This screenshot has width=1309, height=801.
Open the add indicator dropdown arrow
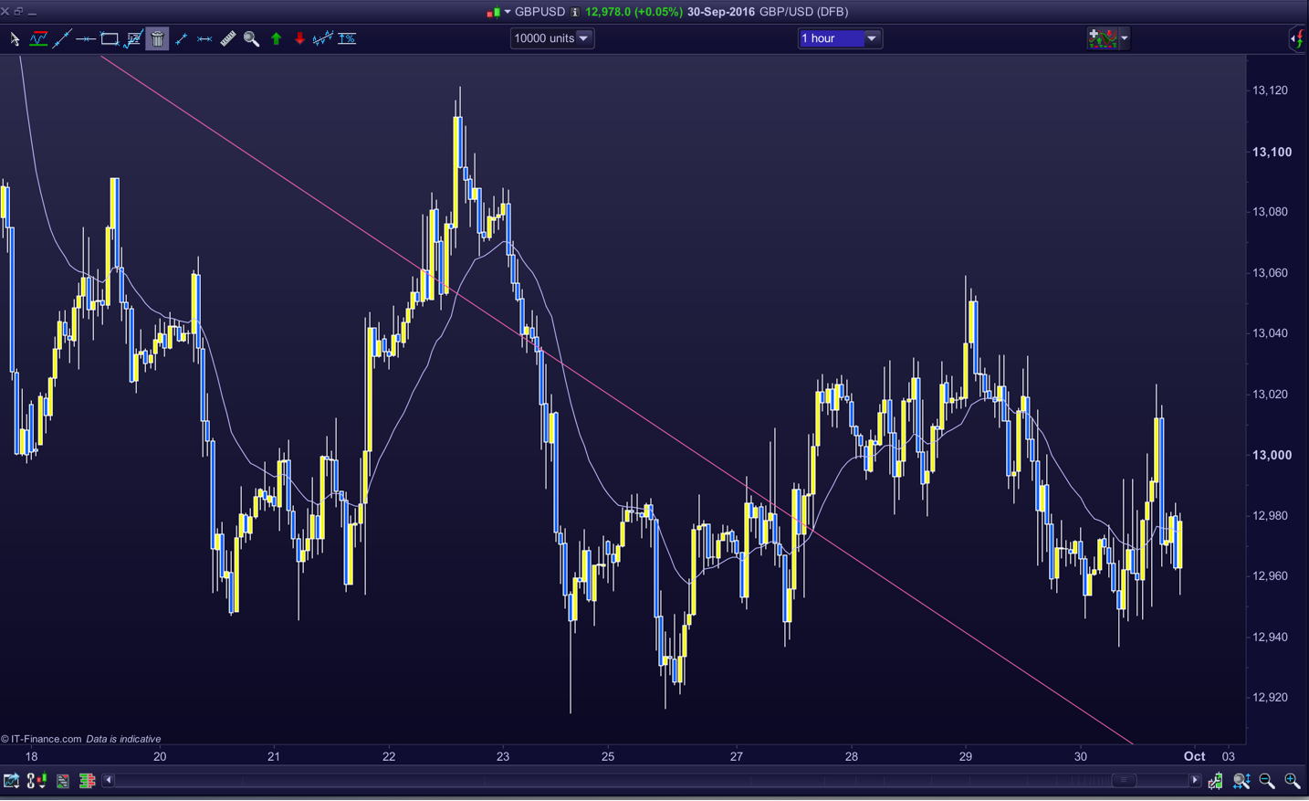tap(1125, 38)
